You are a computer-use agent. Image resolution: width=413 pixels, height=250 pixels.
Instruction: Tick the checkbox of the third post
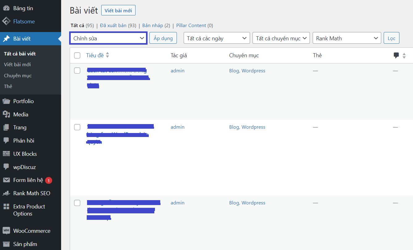click(x=77, y=203)
